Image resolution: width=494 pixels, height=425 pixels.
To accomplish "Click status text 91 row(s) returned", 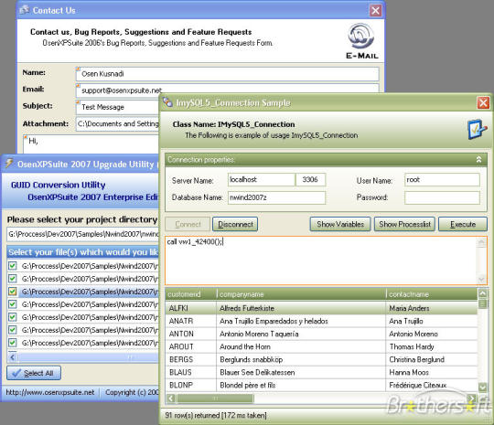I will pos(216,415).
